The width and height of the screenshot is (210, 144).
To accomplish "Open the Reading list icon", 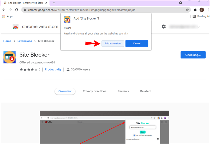I will 194,16.
